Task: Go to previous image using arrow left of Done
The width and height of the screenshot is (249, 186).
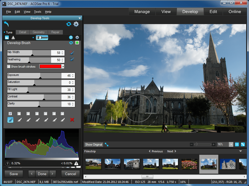Action: tap(32, 174)
